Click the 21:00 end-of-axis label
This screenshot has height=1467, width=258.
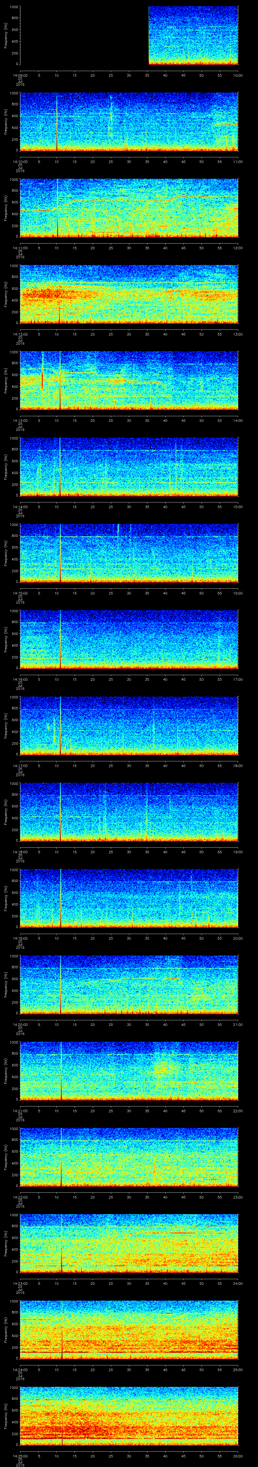(x=238, y=1024)
